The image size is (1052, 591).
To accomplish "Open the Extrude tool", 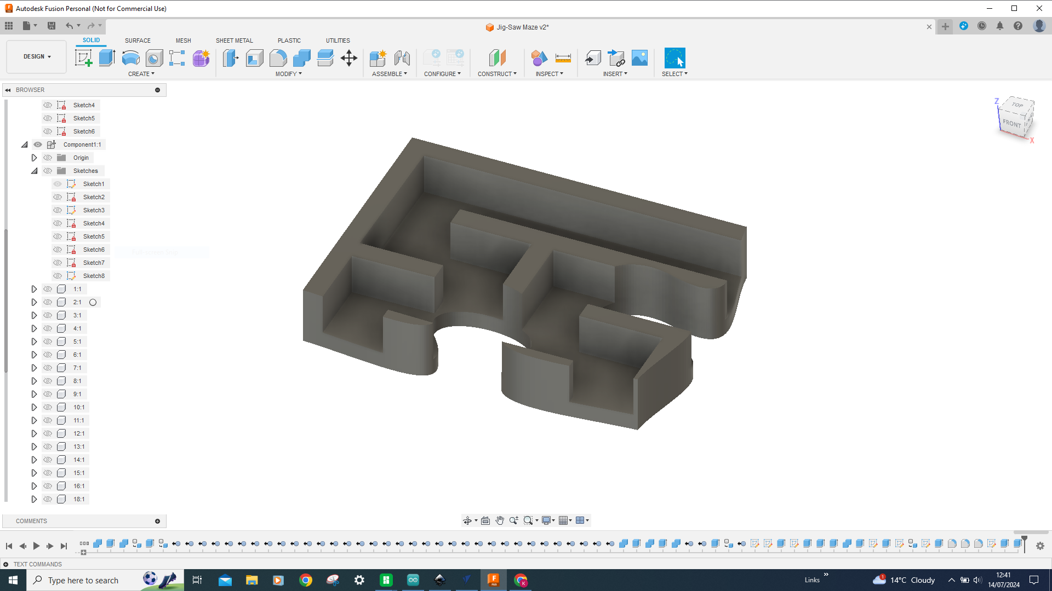I will tap(106, 57).
